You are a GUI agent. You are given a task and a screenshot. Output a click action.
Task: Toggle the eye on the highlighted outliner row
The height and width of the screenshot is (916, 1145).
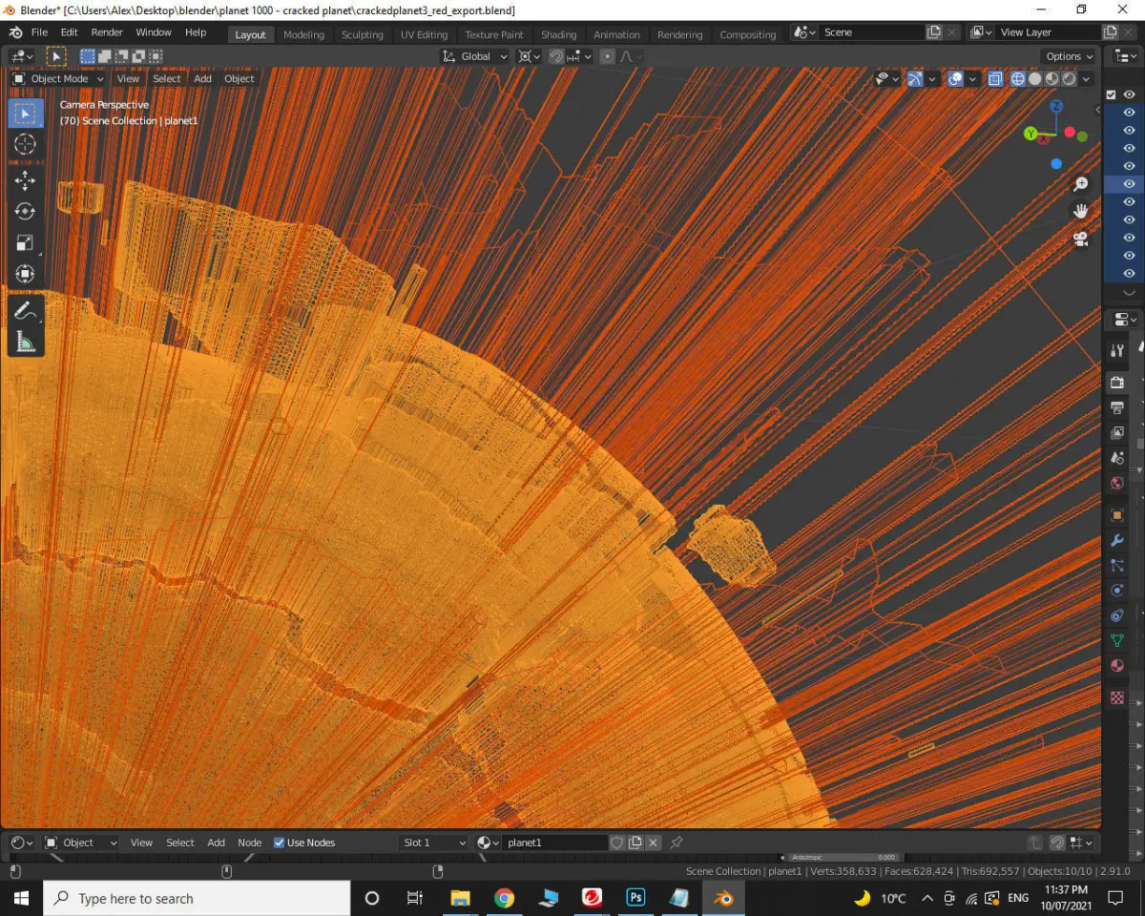[x=1129, y=184]
